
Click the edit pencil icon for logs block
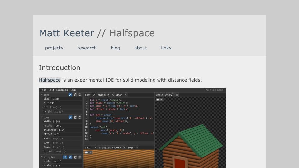click(x=70, y=95)
